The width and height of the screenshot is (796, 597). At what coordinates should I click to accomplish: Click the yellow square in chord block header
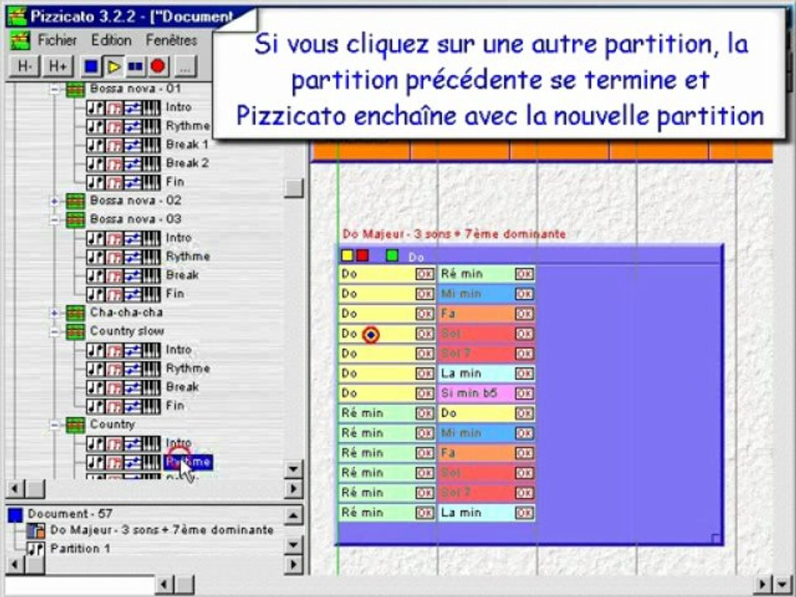click(347, 255)
